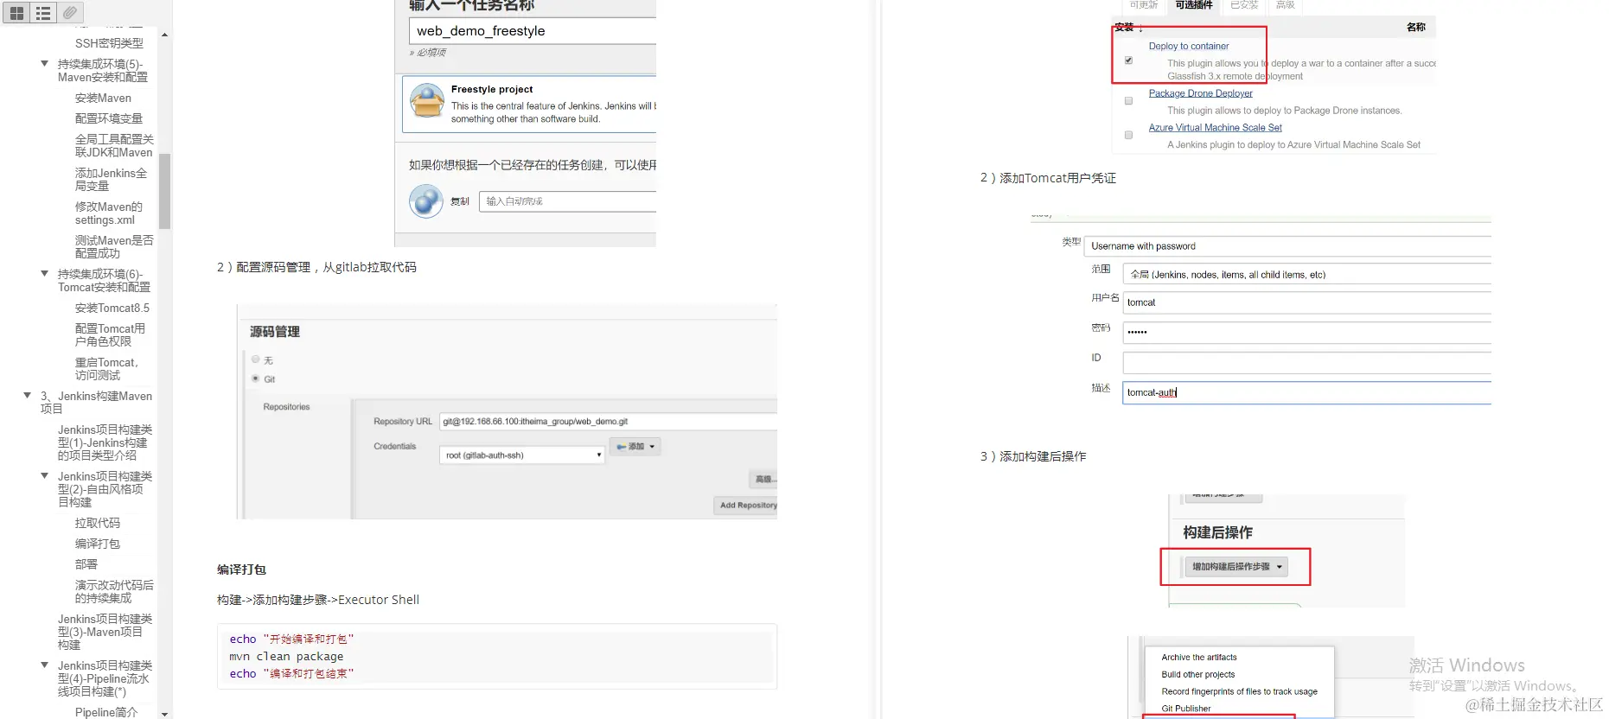Go to SSH密钥类型 outline entry
1609x719 pixels.
(109, 43)
